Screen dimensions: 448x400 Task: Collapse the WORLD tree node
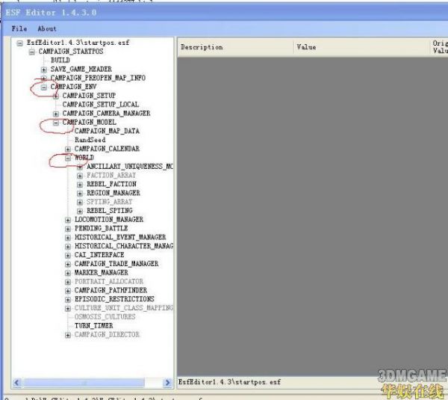[68, 158]
